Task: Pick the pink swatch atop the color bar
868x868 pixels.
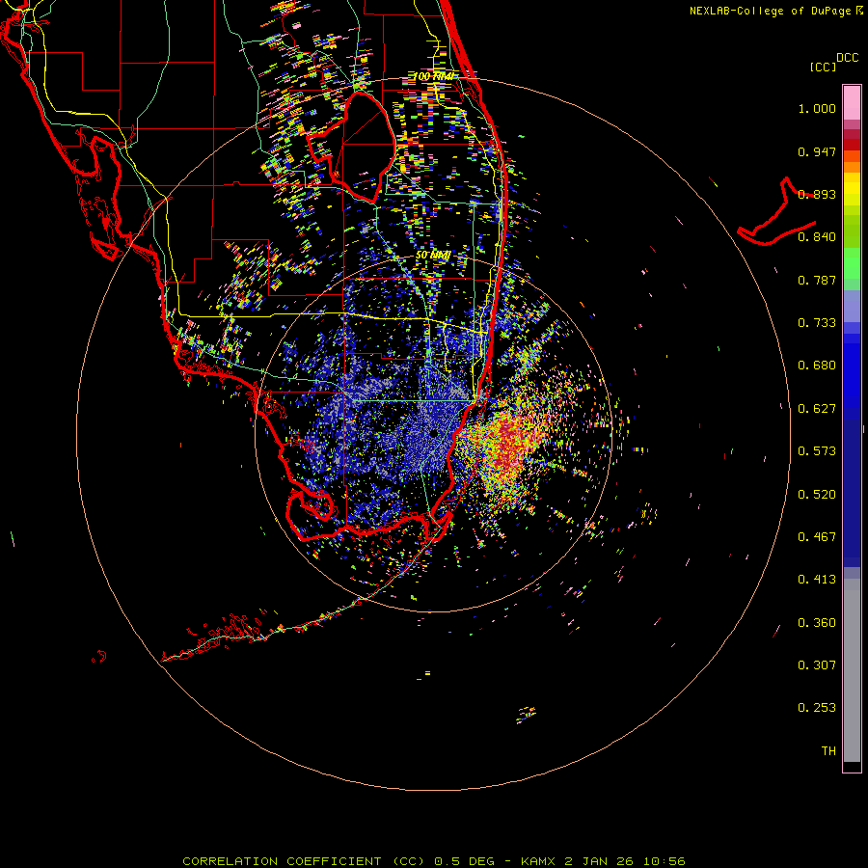Action: (x=852, y=103)
